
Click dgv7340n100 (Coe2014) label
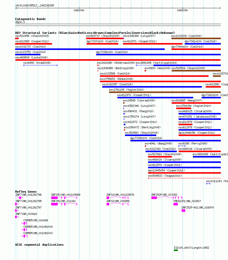187,47
